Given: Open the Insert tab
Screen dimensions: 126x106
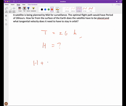Looking at the screenshot, I should 13,4.
